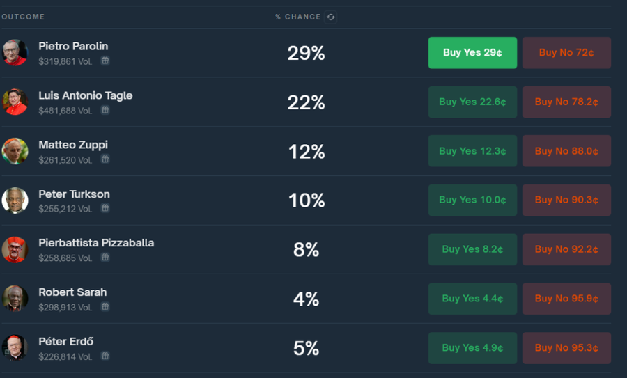Click Buy Yes 4.9¢ for Péter Erdő
Image resolution: width=627 pixels, height=378 pixels.
click(x=472, y=347)
